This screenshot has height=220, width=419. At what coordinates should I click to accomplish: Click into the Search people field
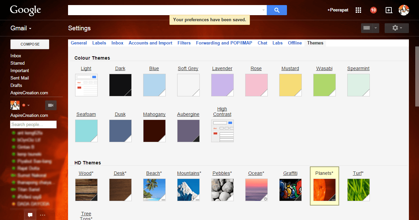click(33, 124)
